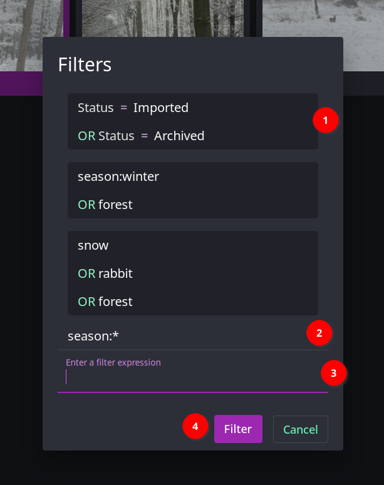The image size is (384, 485).
Task: Click the Status field in the first row
Action: (96, 108)
